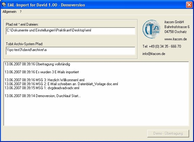Focus the Pfad mit *.eml Dateien field
Viewport: 194px width, 142px height.
pos(70,31)
